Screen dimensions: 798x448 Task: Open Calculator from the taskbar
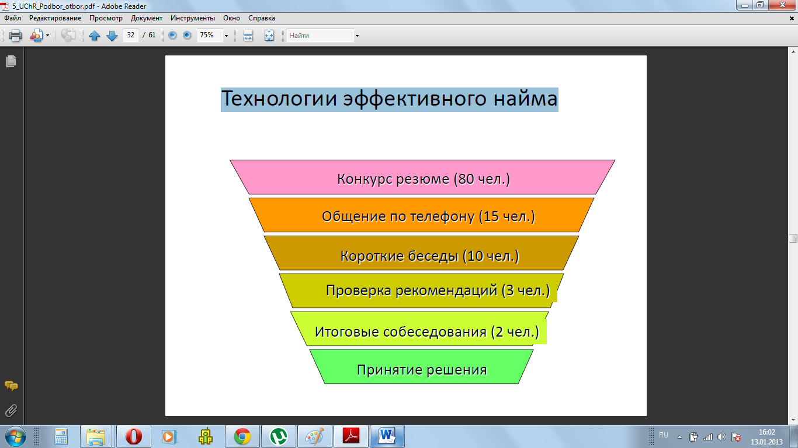pos(61,436)
